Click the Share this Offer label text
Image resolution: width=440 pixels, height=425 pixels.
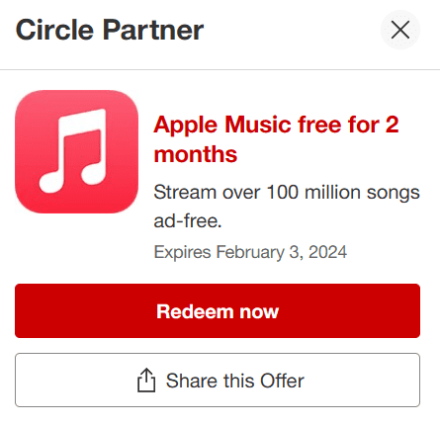[234, 381]
